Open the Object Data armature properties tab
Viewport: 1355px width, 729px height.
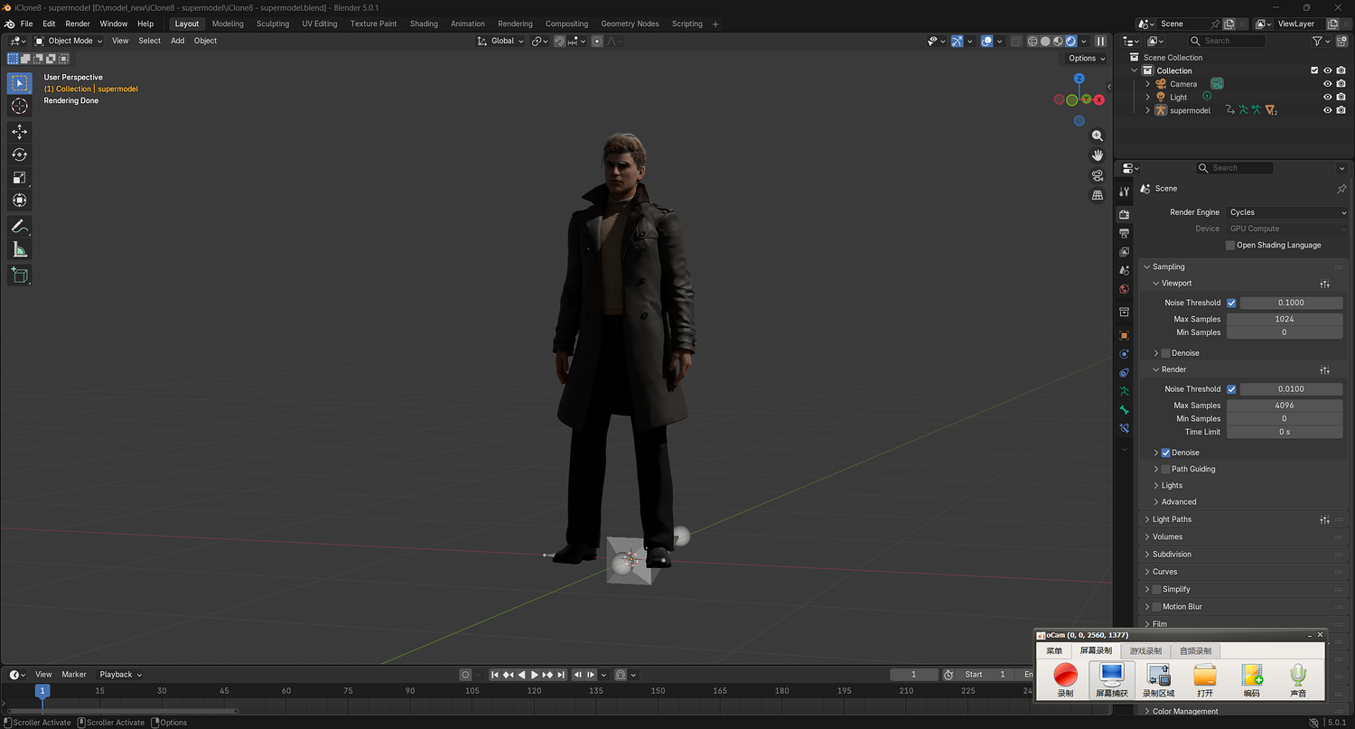(x=1125, y=391)
